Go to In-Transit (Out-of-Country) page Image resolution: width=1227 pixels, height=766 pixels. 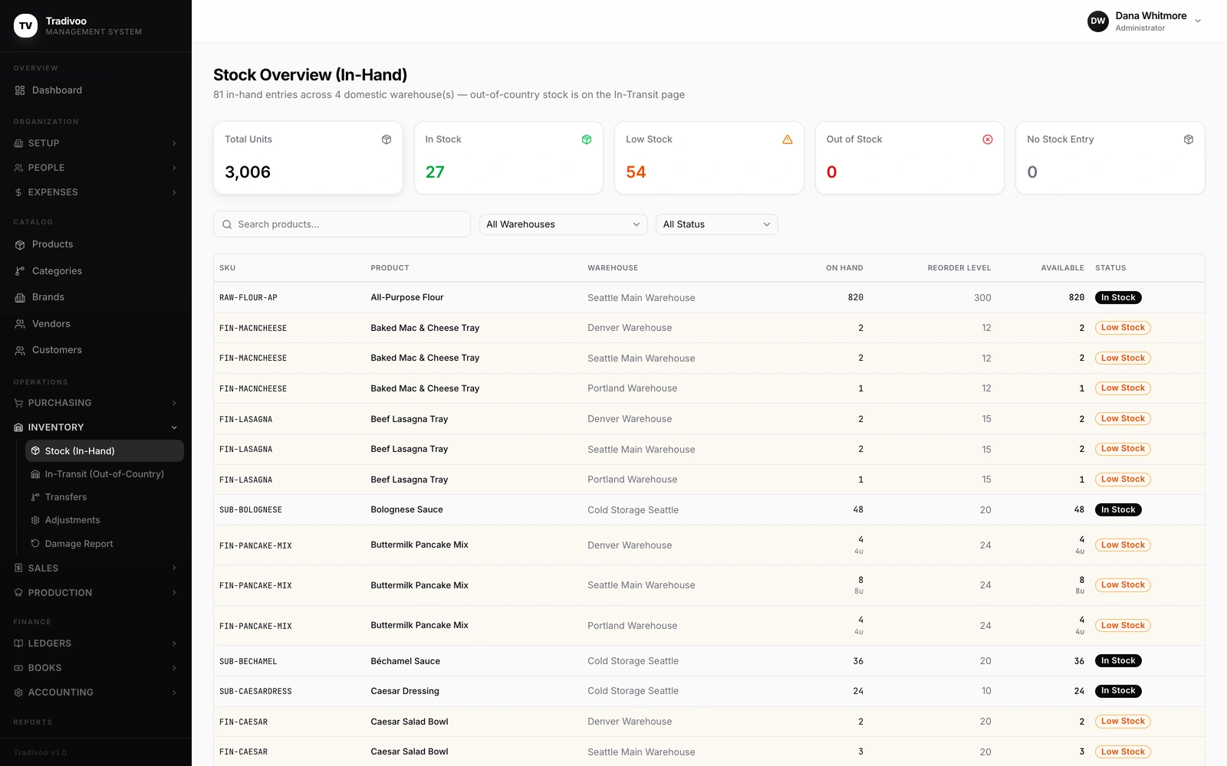tap(104, 474)
